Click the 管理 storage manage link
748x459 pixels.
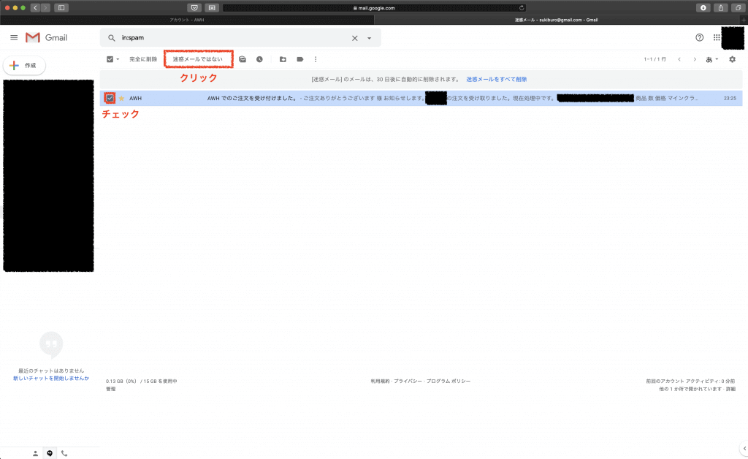click(x=111, y=389)
